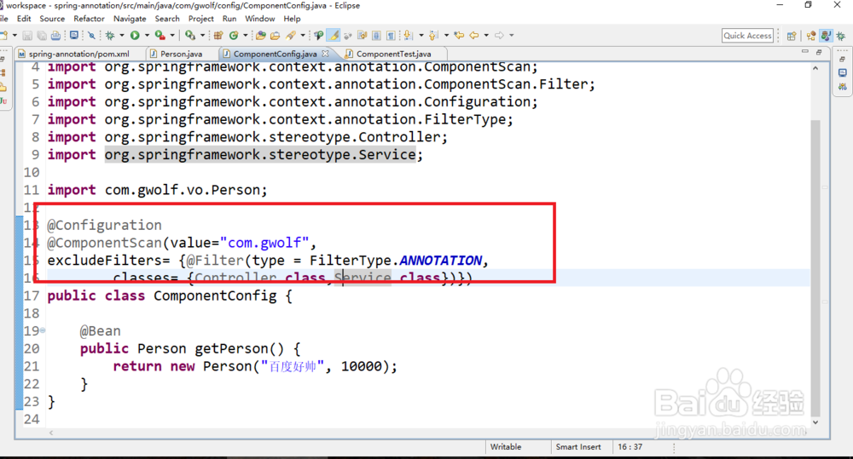Screen dimensions: 853x459
Task: Click the Open Type icon
Action: tap(260, 35)
